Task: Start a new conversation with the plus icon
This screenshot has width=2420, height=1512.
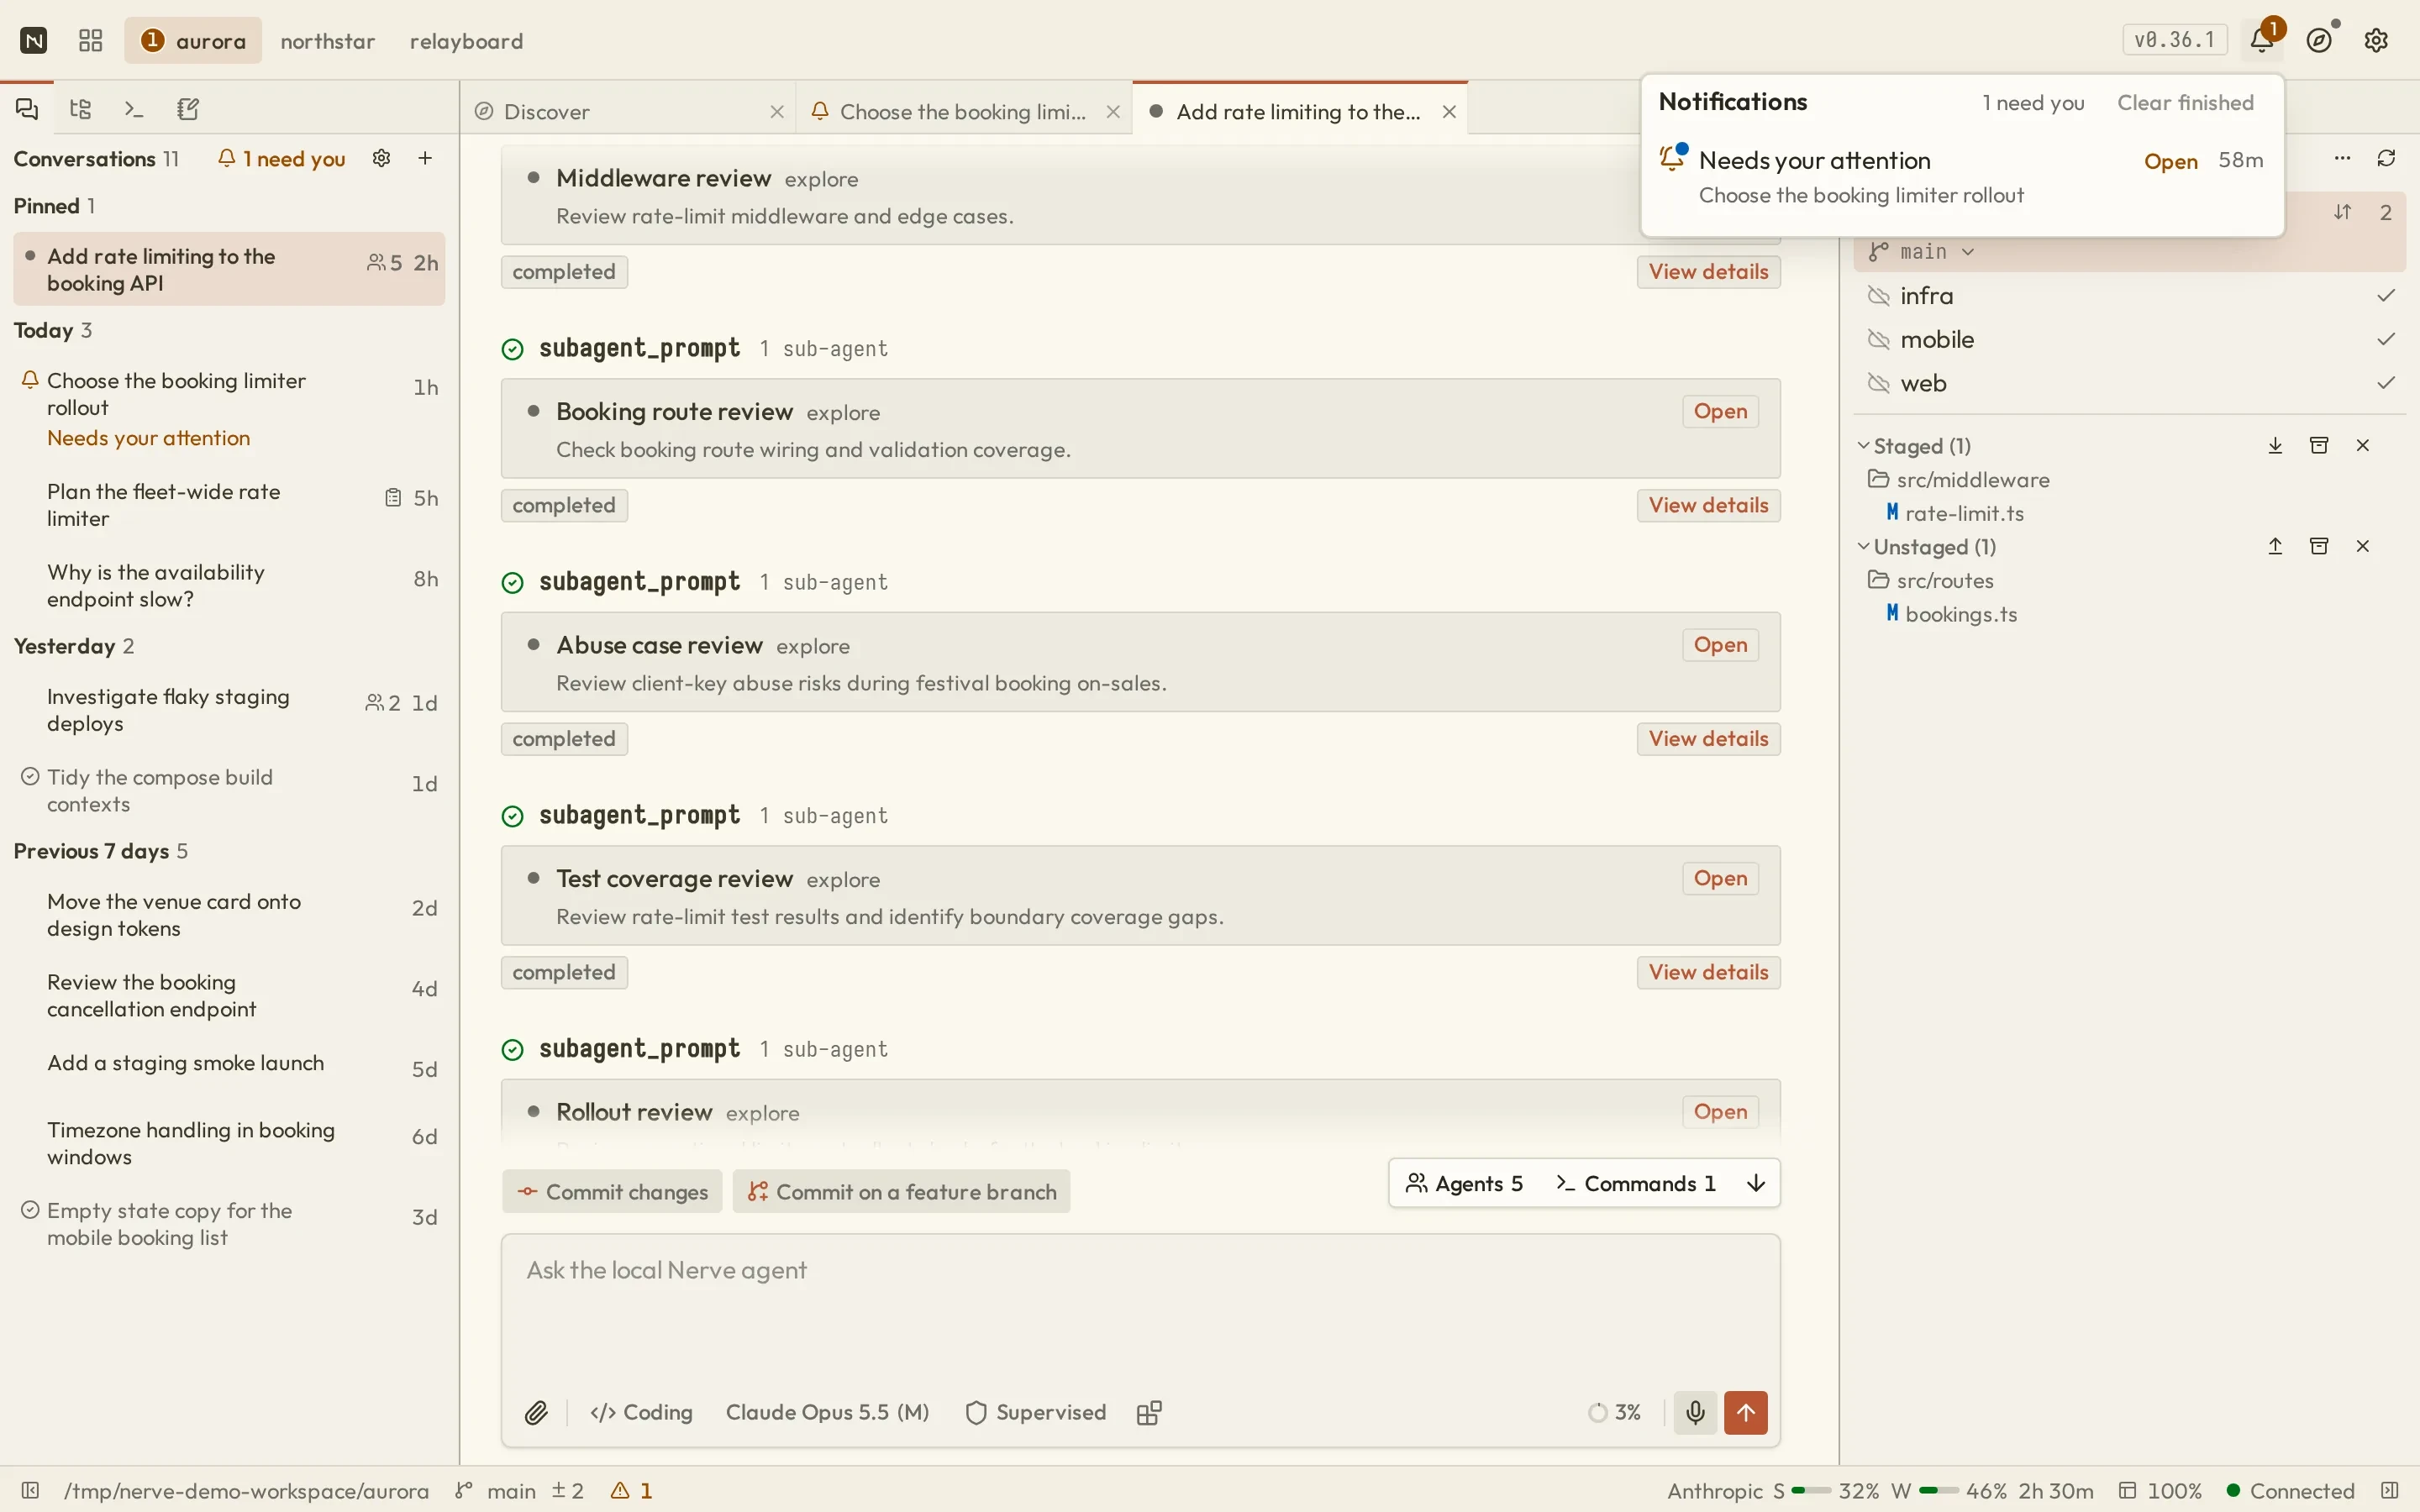Action: click(425, 158)
